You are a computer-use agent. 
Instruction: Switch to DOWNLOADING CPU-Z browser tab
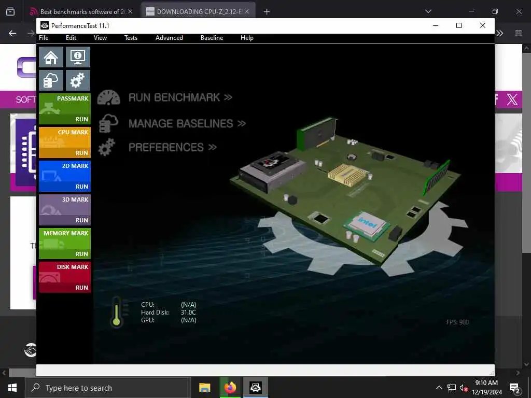pos(198,12)
